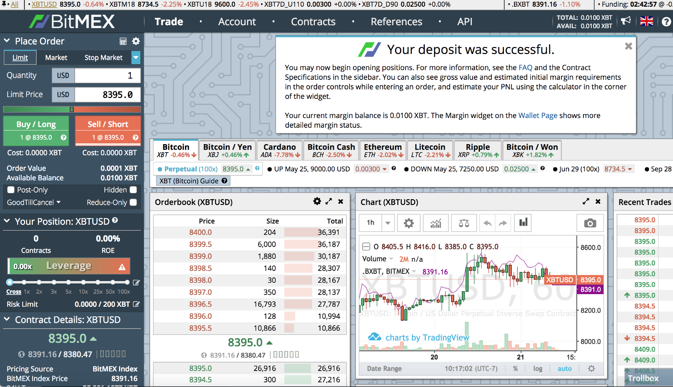Dismiss the deposit successful notice

click(628, 46)
